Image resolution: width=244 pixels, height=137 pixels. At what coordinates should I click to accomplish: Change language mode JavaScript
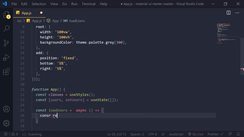click(x=176, y=134)
